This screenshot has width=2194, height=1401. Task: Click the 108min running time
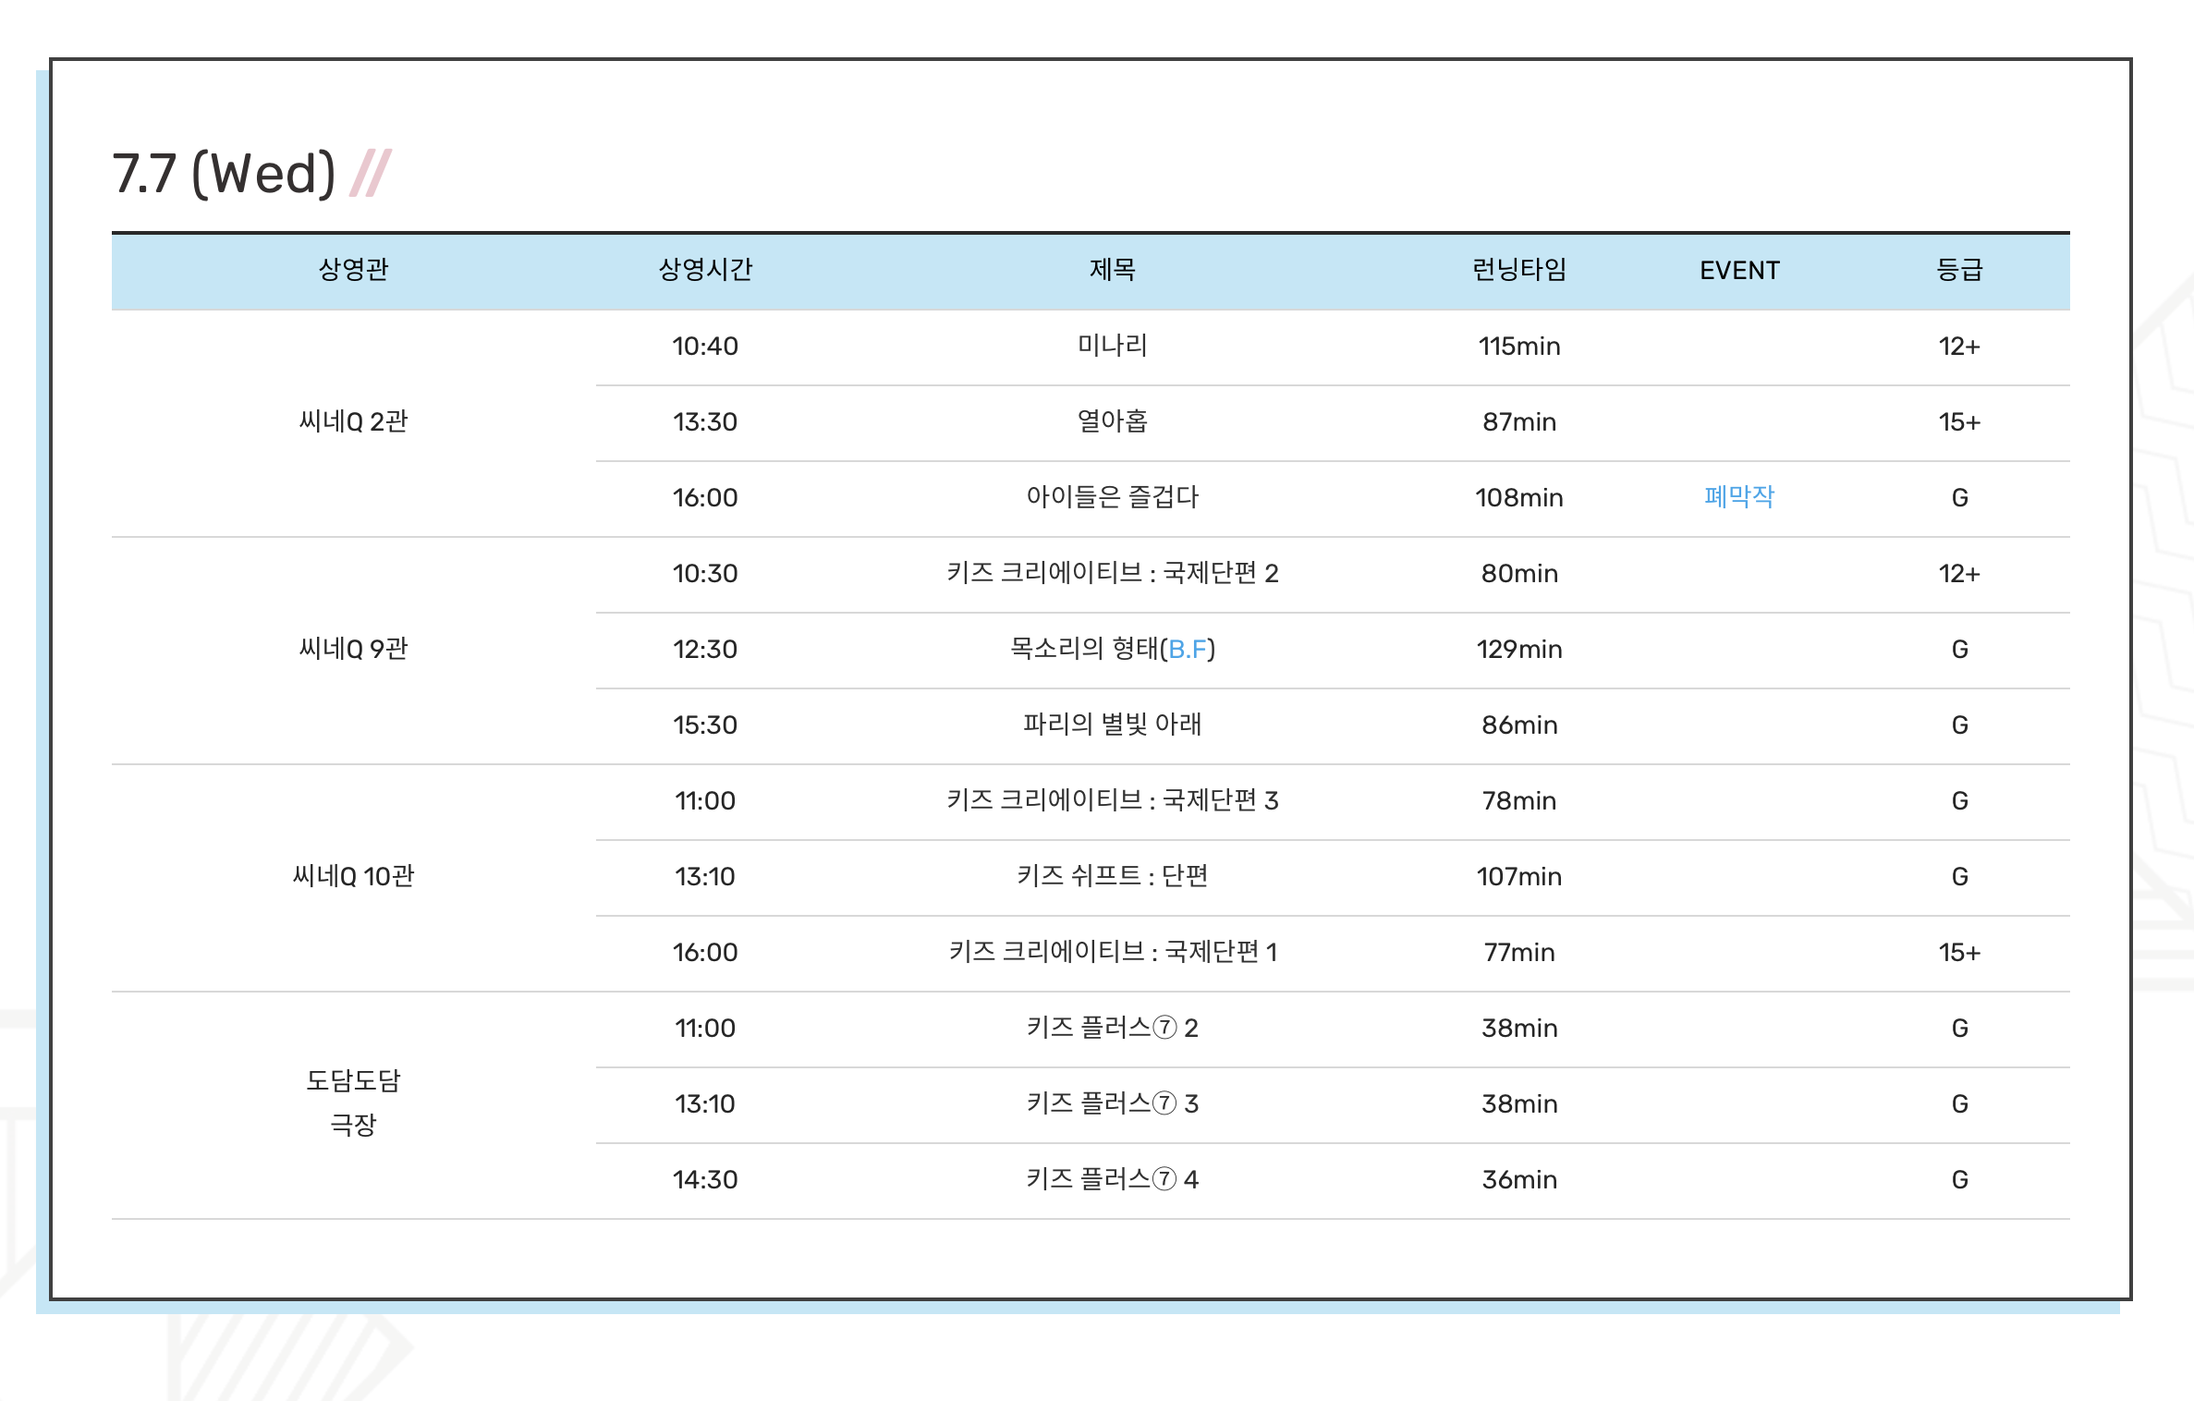(1519, 497)
